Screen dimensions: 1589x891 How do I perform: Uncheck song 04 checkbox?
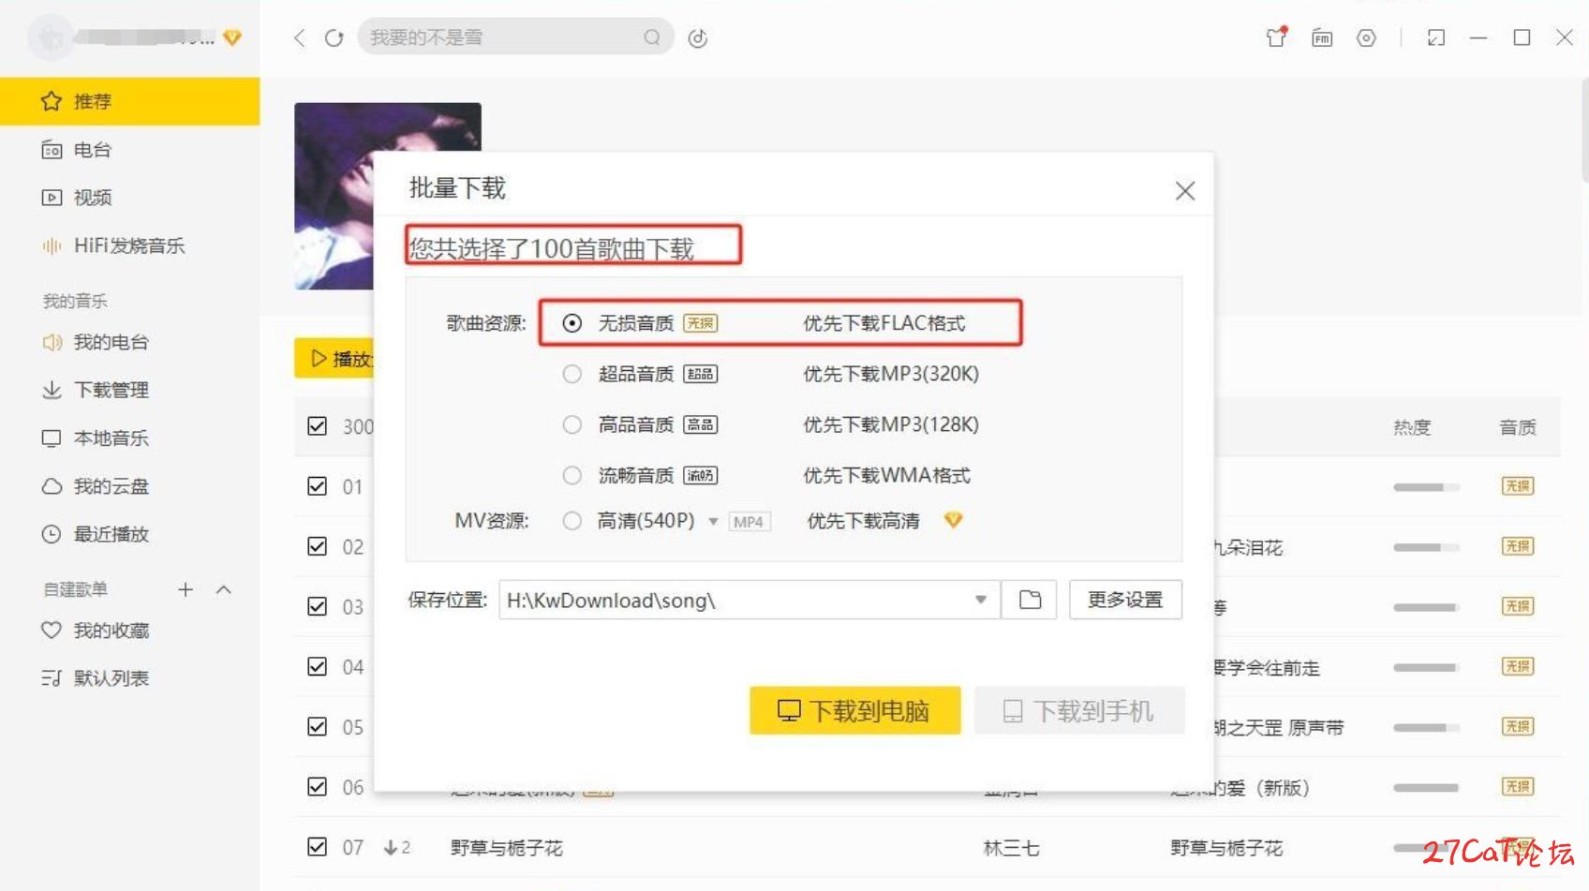pos(318,666)
